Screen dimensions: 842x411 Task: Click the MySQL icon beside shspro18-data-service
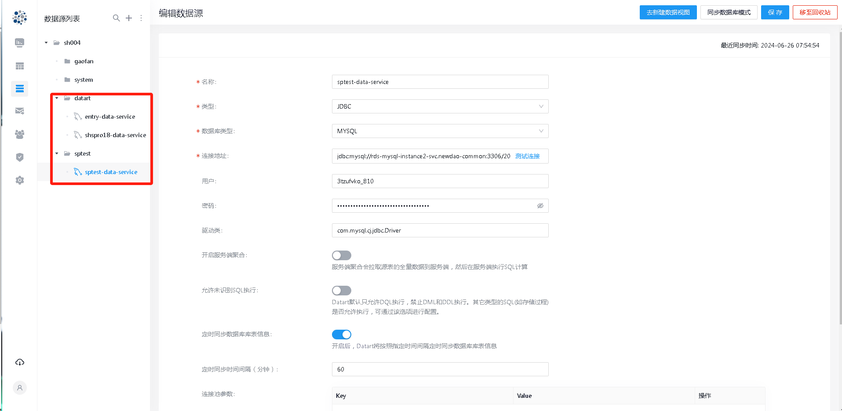click(78, 135)
